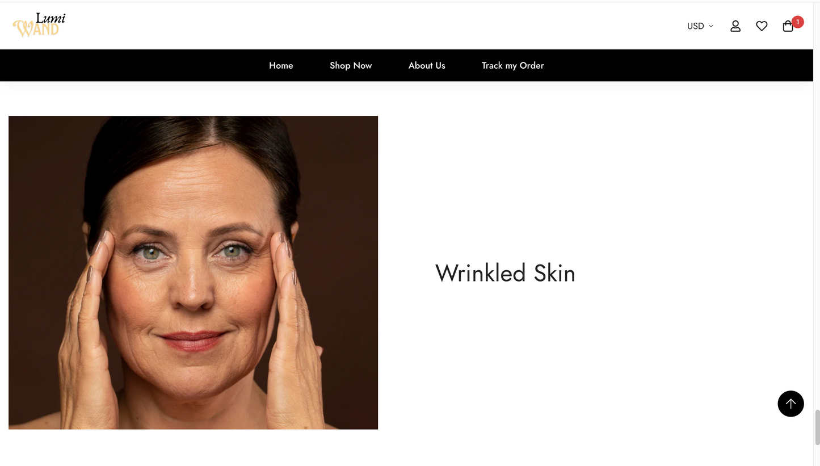Open the user account icon
The height and width of the screenshot is (466, 820).
point(735,26)
